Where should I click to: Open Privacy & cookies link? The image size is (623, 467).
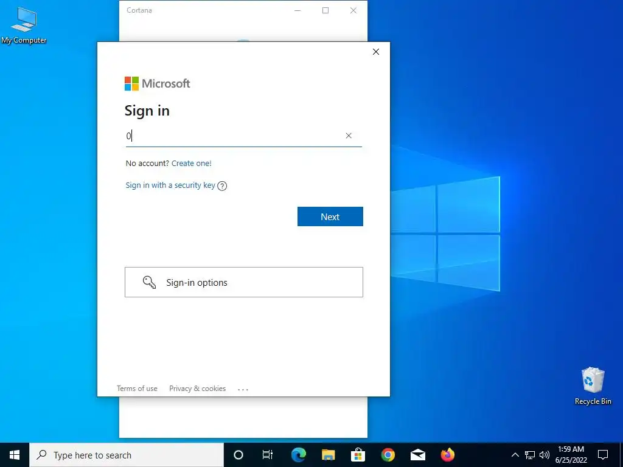pos(198,389)
